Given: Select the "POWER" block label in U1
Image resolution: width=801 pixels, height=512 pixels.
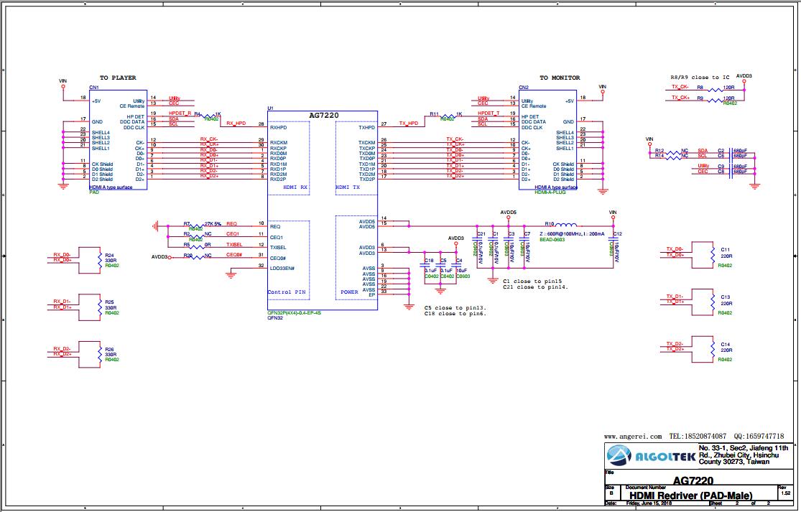Looking at the screenshot, I should pos(349,292).
